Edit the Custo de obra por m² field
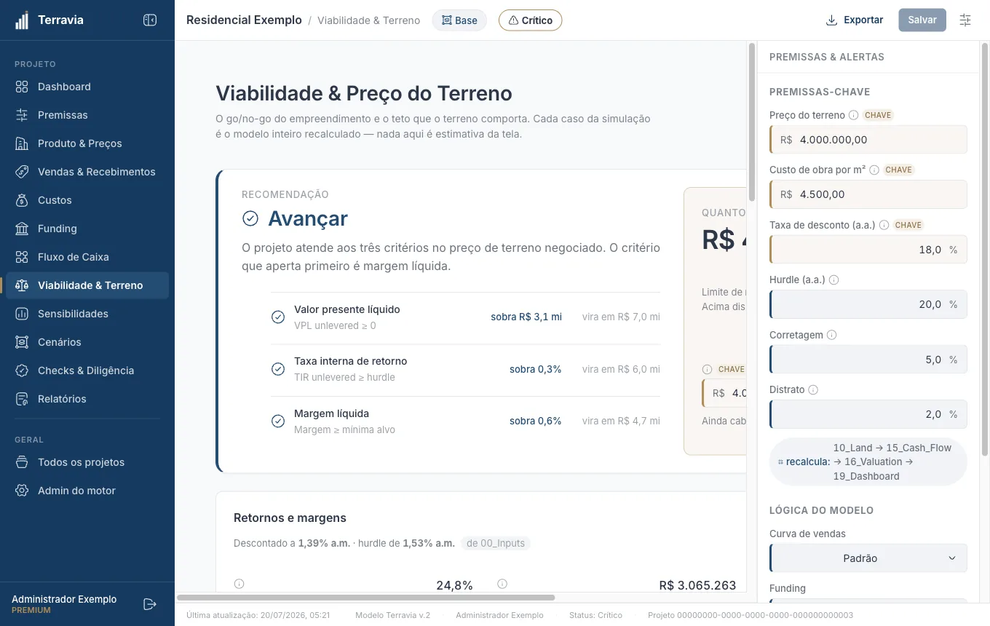The image size is (990, 626). [868, 194]
